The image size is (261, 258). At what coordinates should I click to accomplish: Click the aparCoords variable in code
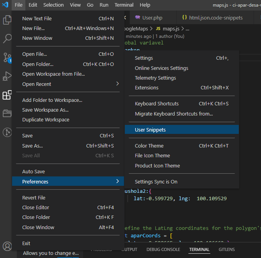click(146, 235)
